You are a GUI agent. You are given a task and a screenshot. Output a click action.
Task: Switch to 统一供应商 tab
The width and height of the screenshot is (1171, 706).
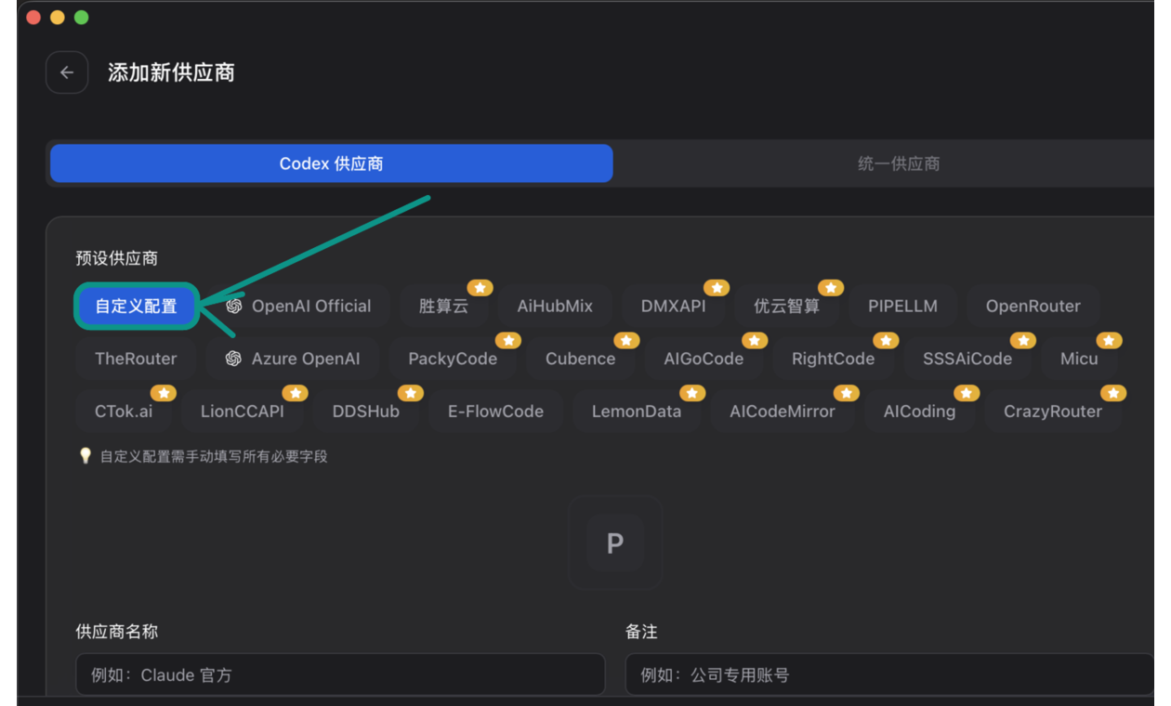[x=898, y=163]
